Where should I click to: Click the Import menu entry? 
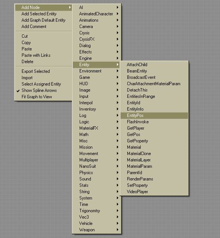click(x=44, y=78)
